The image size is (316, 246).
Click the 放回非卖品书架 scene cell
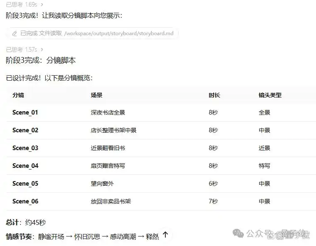pos(111,201)
